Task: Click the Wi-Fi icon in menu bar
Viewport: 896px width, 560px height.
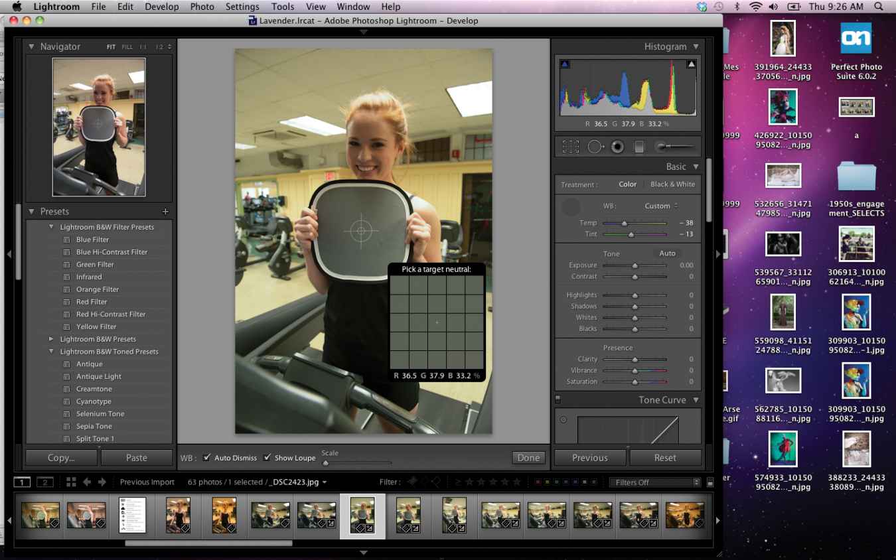Action: coord(755,7)
